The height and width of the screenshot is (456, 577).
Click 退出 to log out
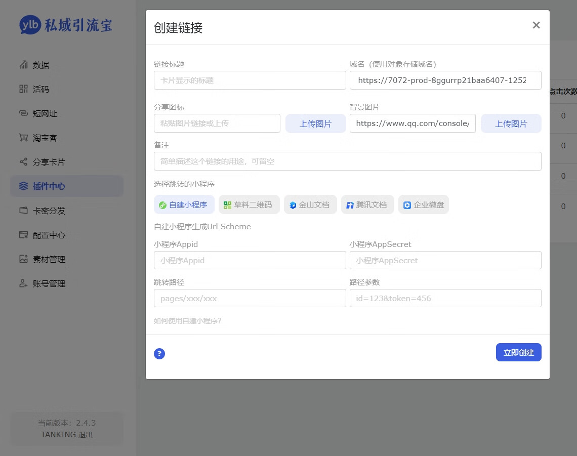click(x=86, y=435)
